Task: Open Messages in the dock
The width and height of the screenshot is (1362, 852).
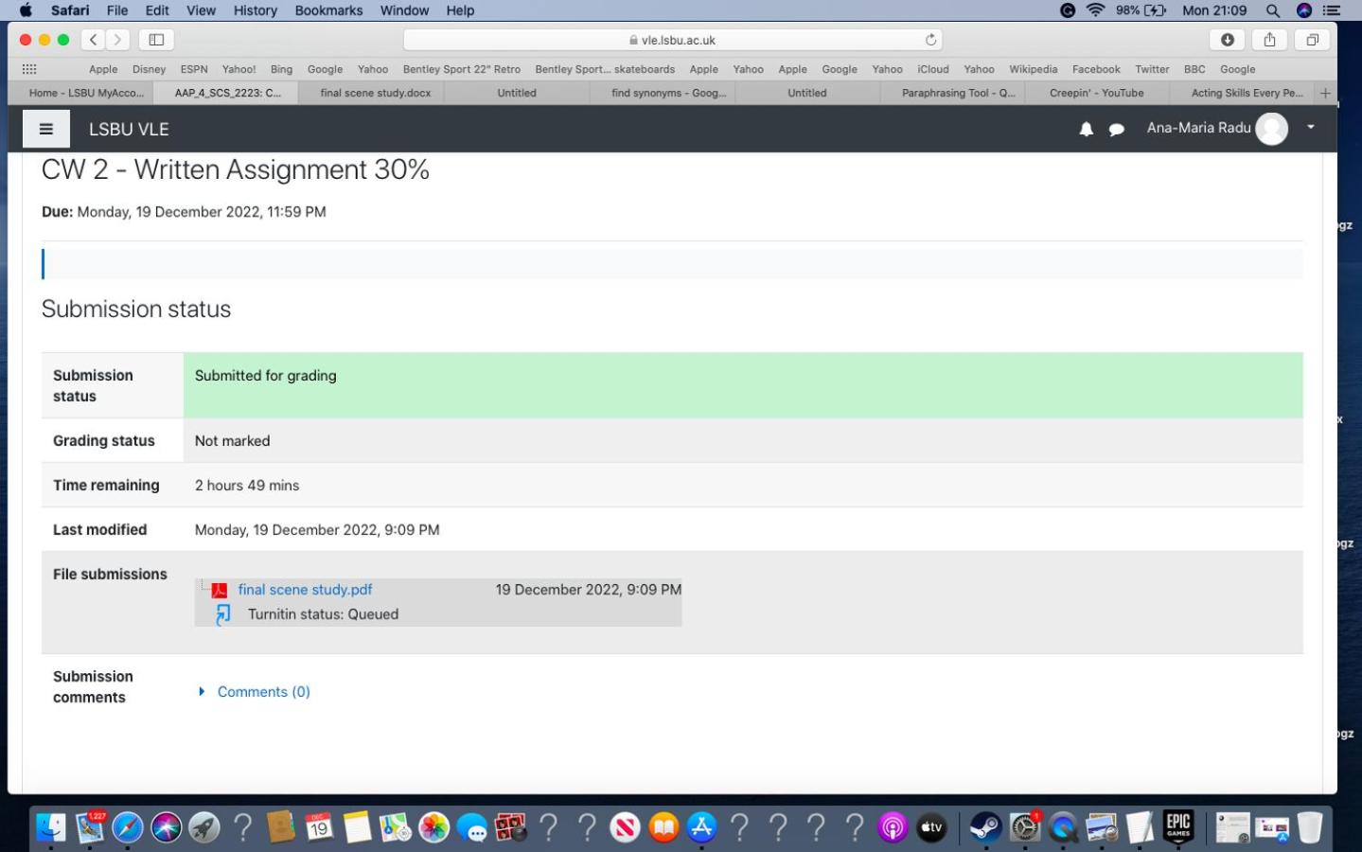Action: pos(472,827)
